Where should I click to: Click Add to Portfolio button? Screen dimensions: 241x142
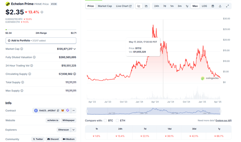tap(41, 40)
